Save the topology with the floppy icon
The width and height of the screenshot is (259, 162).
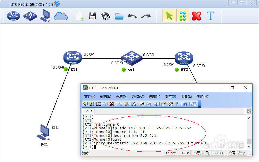coord(92,16)
